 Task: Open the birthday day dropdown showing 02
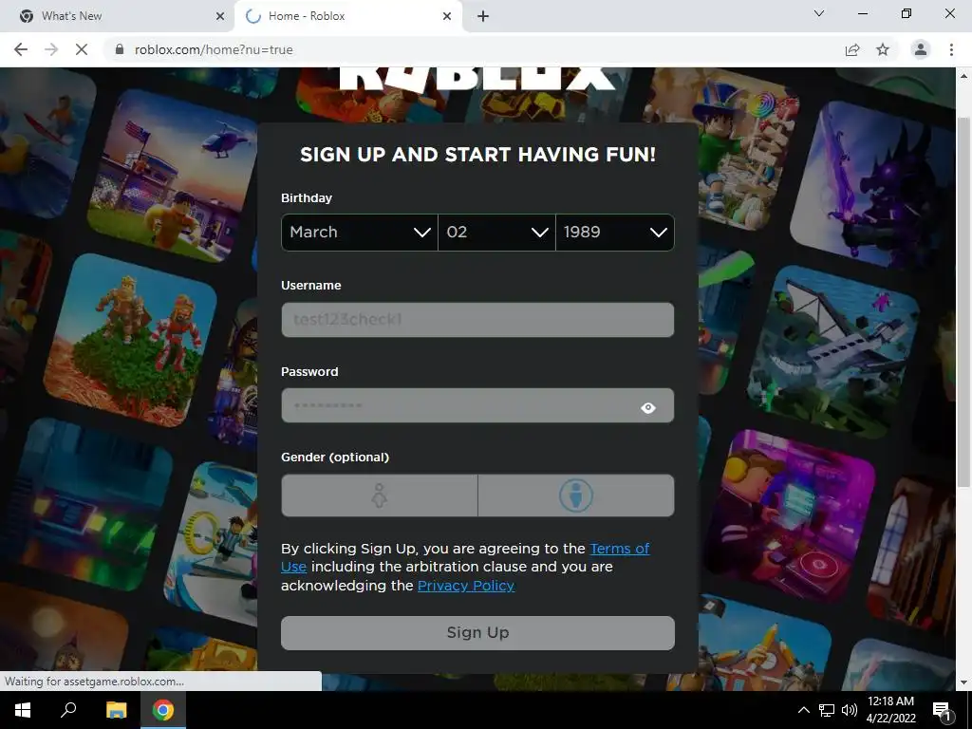pyautogui.click(x=496, y=233)
